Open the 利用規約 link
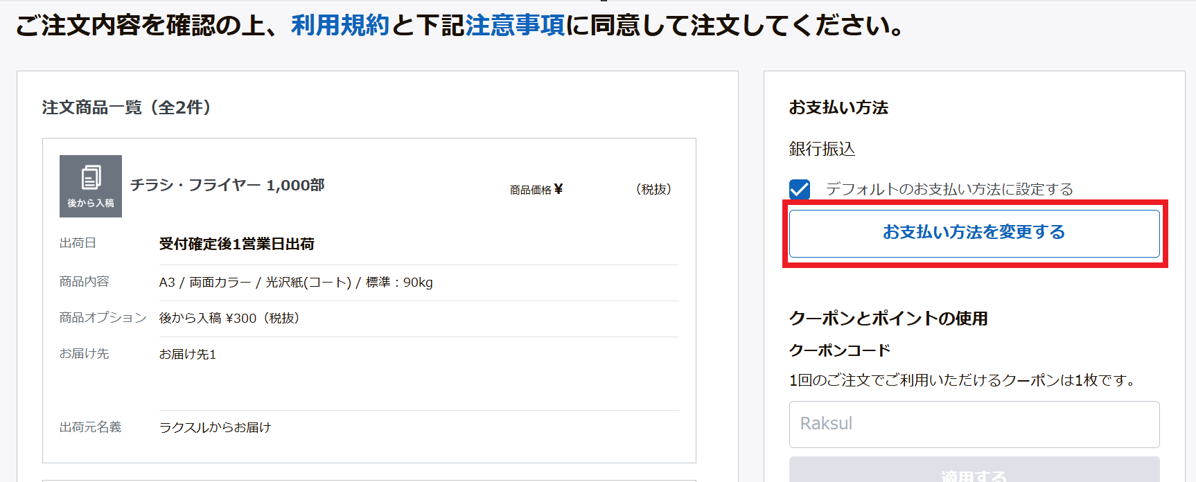 click(x=340, y=26)
